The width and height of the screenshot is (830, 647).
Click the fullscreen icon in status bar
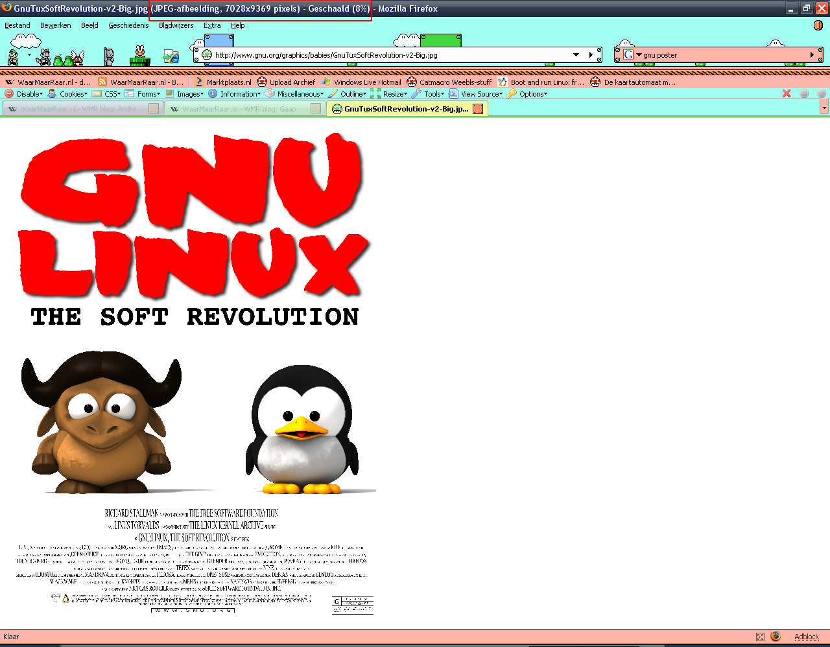coord(760,637)
